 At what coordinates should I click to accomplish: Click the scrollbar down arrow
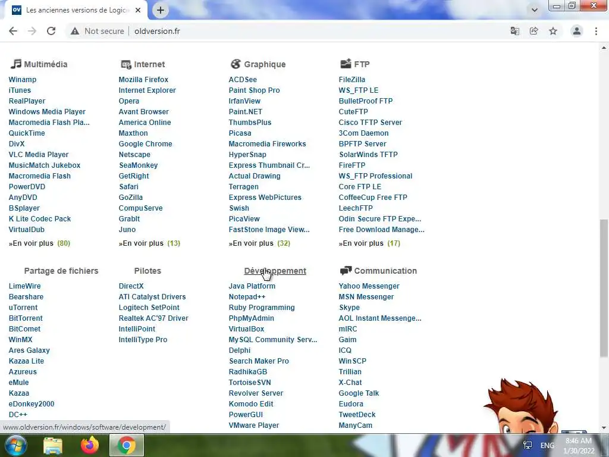[604, 428]
